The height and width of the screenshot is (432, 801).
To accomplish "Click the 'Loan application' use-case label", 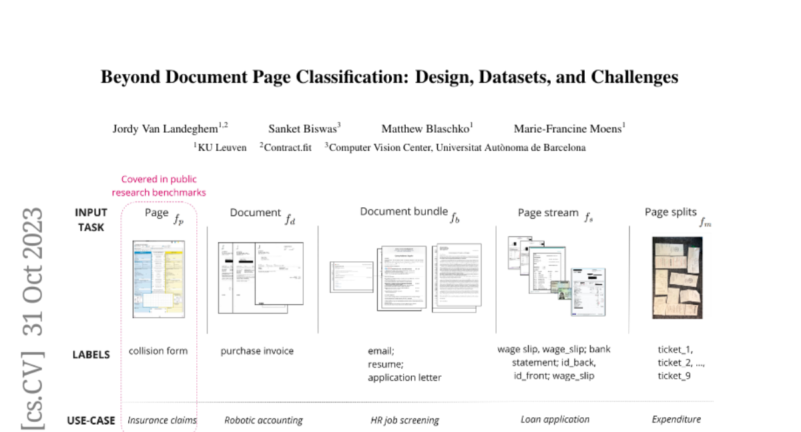I will point(555,420).
